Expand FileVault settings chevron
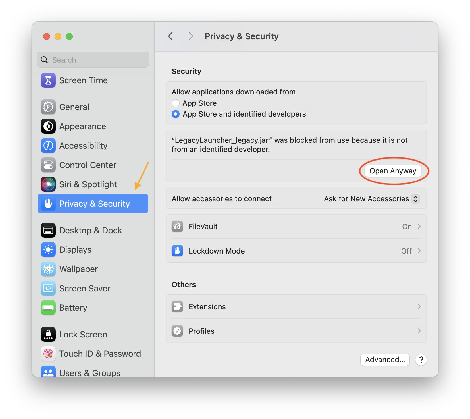This screenshot has height=419, width=470. [419, 226]
